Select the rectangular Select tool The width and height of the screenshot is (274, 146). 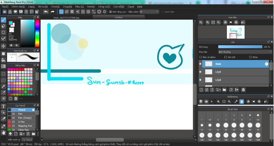(3, 74)
